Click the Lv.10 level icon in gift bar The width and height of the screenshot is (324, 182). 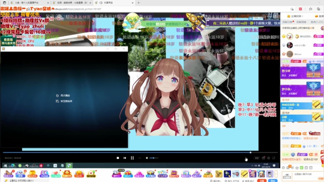point(79,174)
